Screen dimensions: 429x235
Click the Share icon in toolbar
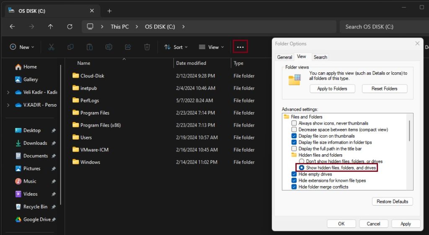(x=128, y=47)
